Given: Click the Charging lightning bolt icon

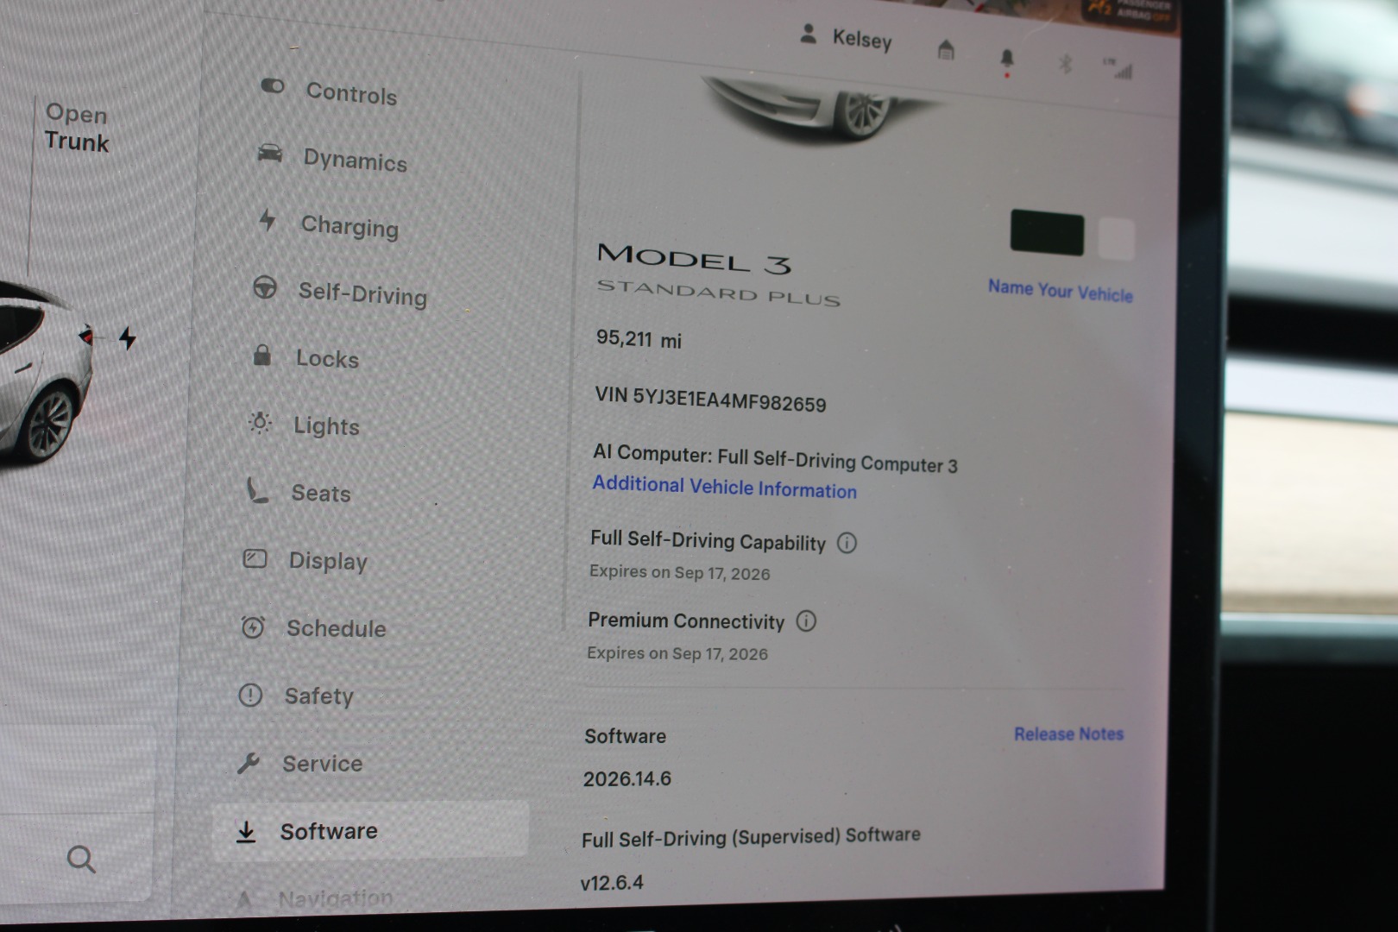Looking at the screenshot, I should 268,220.
